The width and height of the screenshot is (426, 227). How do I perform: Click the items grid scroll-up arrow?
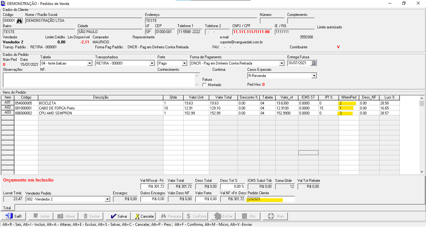click(x=422, y=98)
